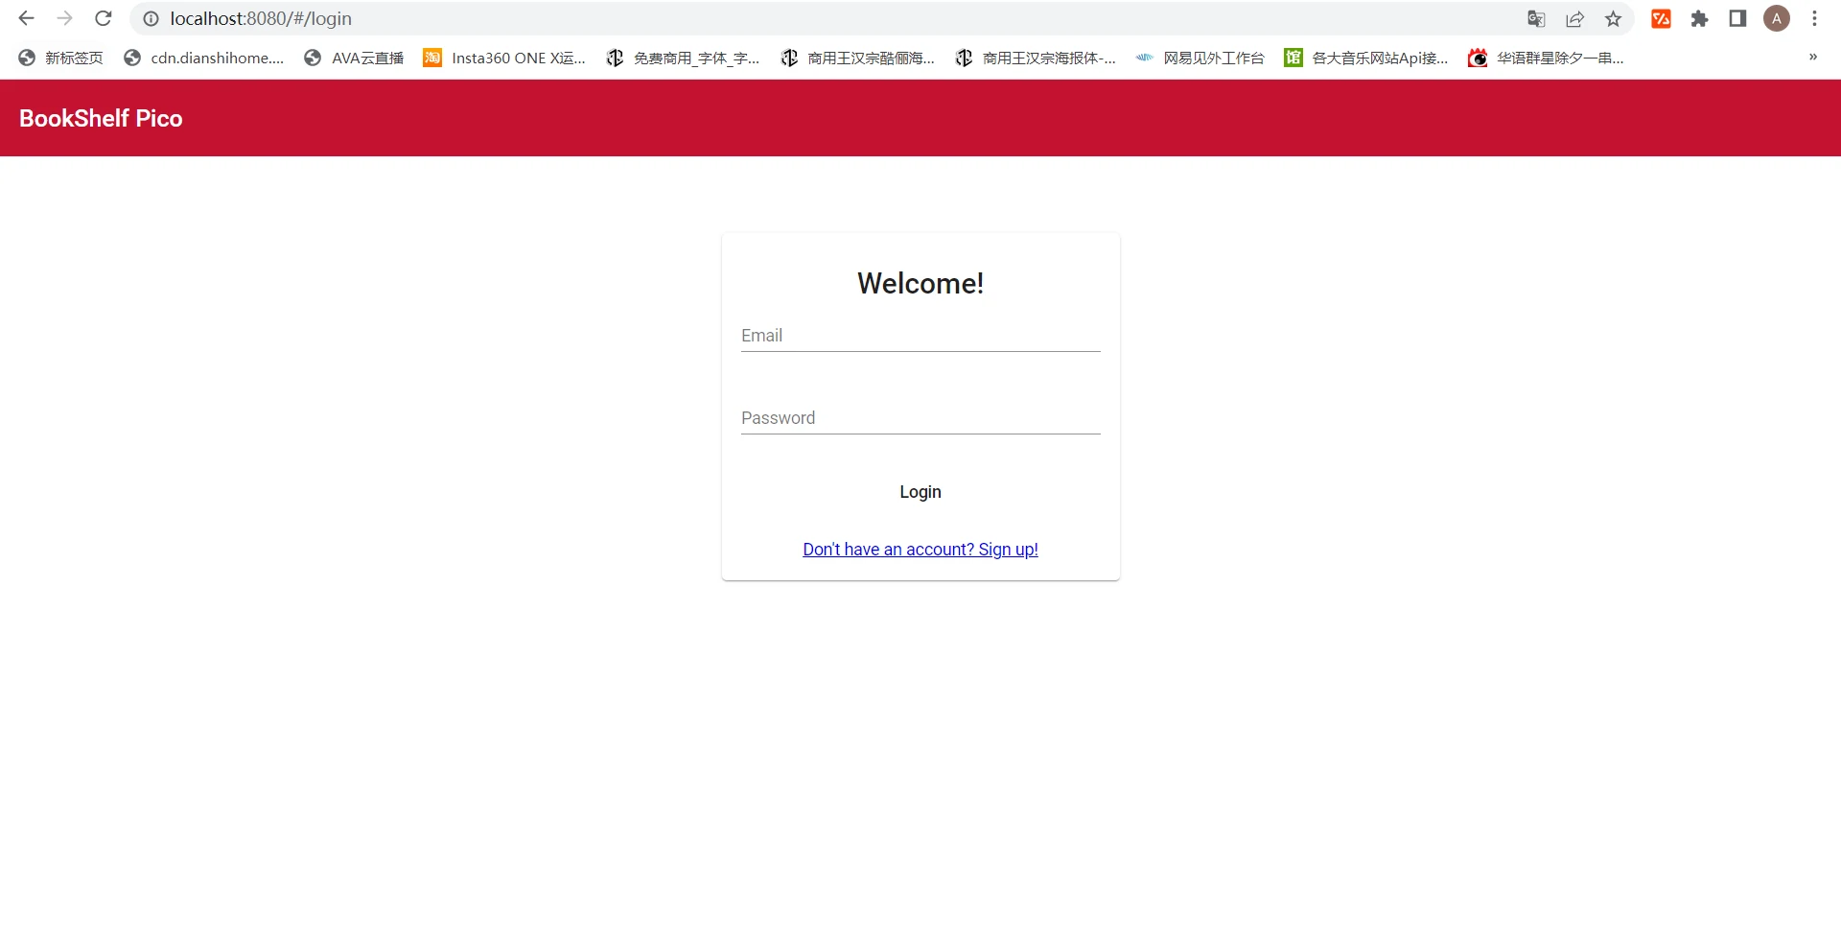This screenshot has height=939, width=1841.
Task: Open the Insta360 ONE X bookmark
Action: (504, 59)
